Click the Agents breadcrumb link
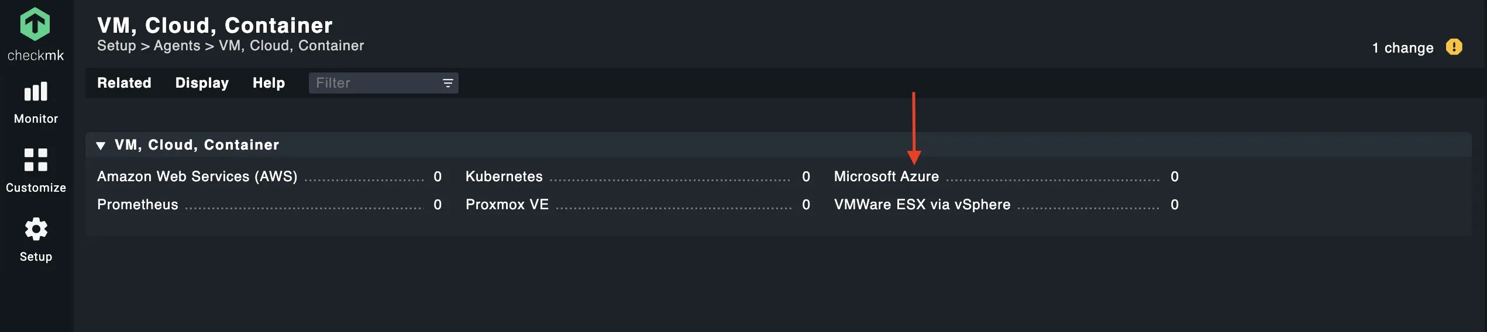The width and height of the screenshot is (1487, 332). tap(177, 46)
